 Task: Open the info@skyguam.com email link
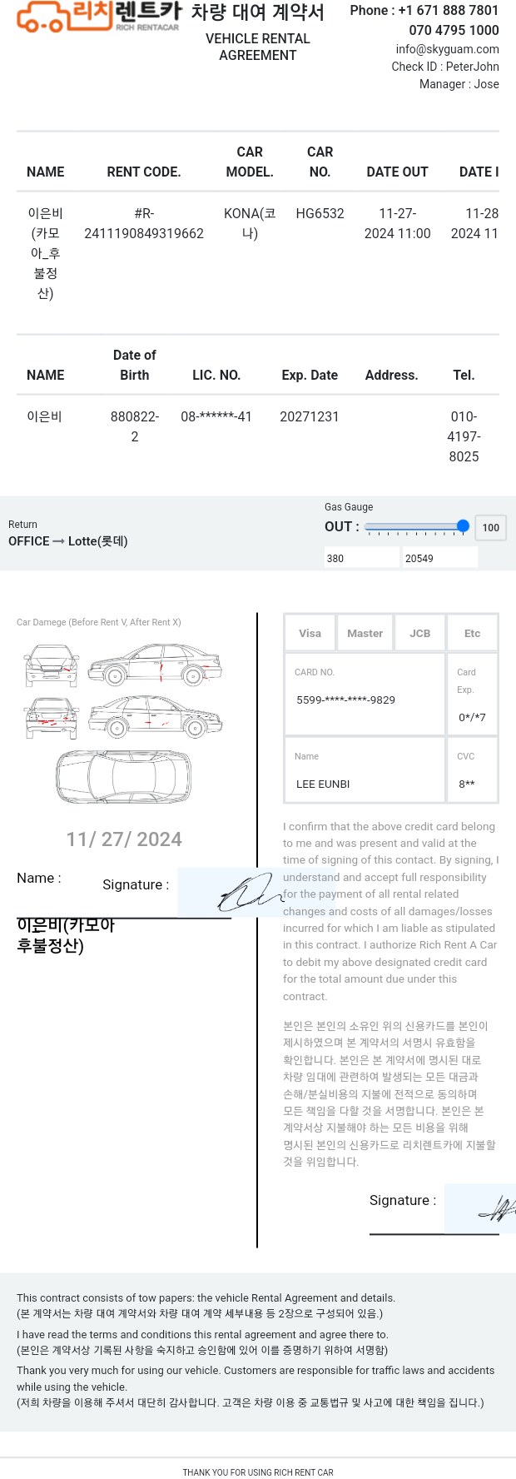(x=447, y=49)
